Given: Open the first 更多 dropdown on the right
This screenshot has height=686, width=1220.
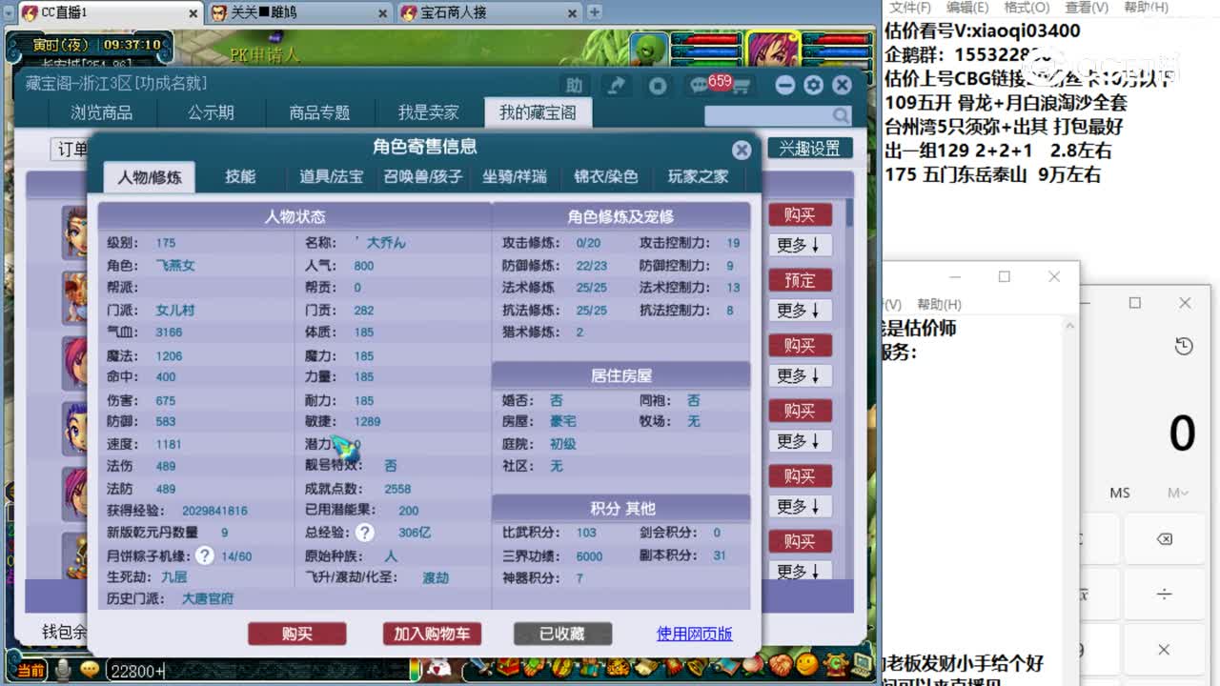Looking at the screenshot, I should click(801, 245).
